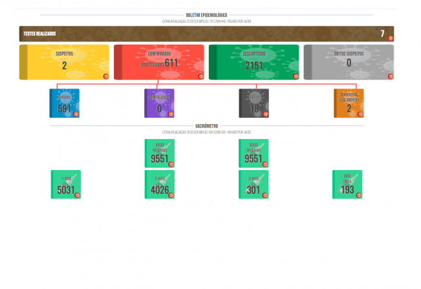Click the icon on purple Hospitalizados tile
Screen dimensions: 421x289
point(171,114)
